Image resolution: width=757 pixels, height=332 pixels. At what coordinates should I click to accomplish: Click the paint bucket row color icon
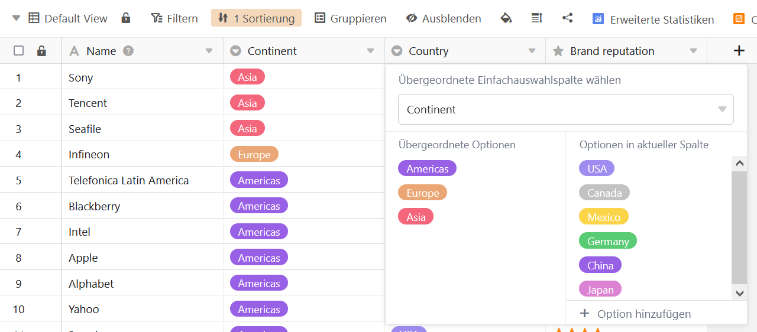coord(506,18)
